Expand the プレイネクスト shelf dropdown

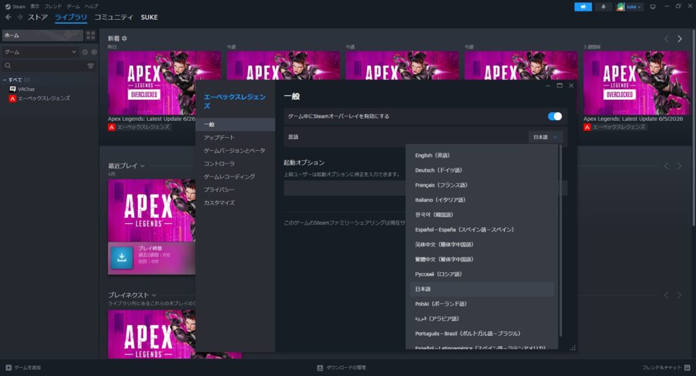[x=154, y=295]
